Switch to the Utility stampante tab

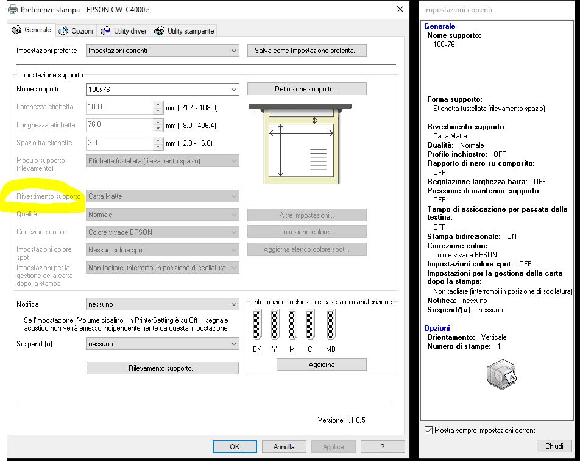pyautogui.click(x=185, y=31)
